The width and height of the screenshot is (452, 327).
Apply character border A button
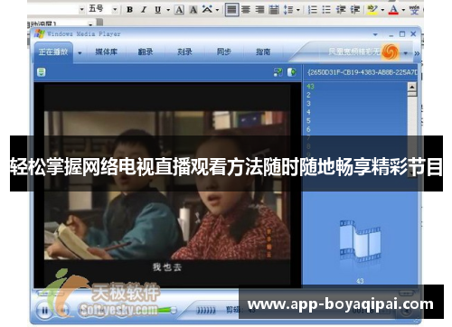(x=179, y=10)
